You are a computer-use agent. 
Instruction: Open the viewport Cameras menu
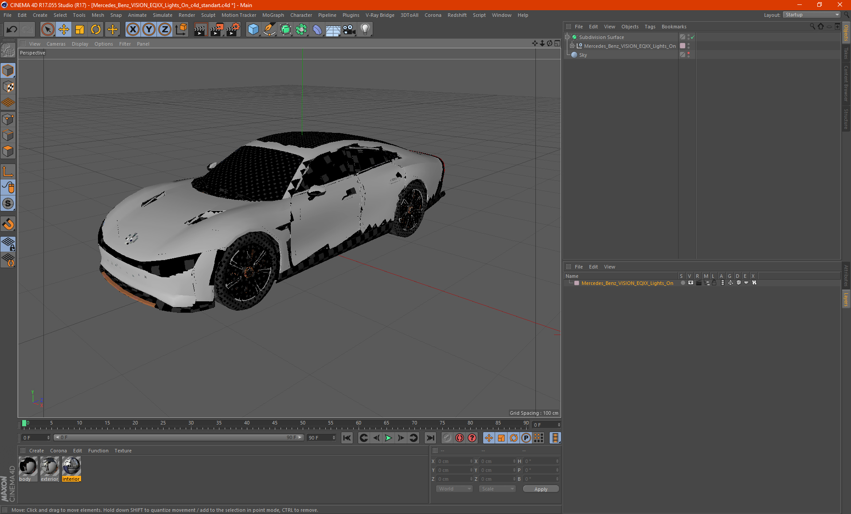[x=56, y=44]
